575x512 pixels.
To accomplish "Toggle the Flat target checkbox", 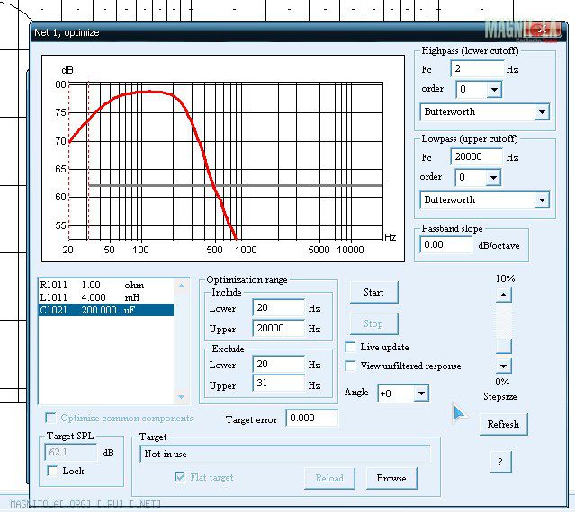I will [180, 477].
